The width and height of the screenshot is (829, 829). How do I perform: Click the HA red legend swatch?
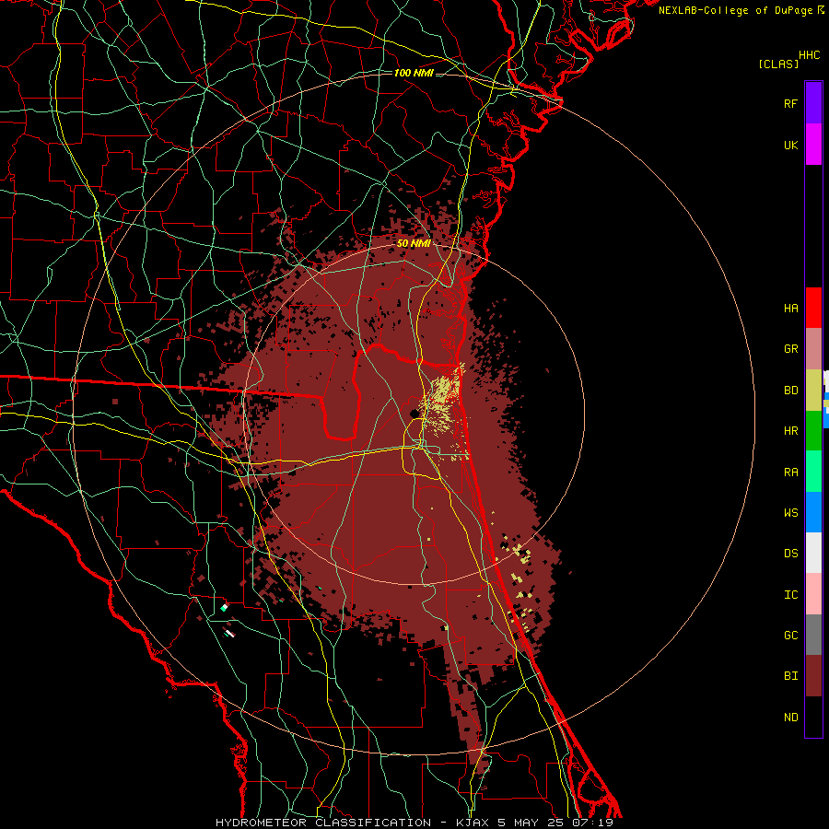[x=813, y=308]
